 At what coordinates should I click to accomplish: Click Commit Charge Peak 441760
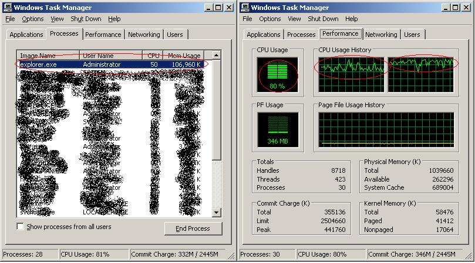point(335,230)
